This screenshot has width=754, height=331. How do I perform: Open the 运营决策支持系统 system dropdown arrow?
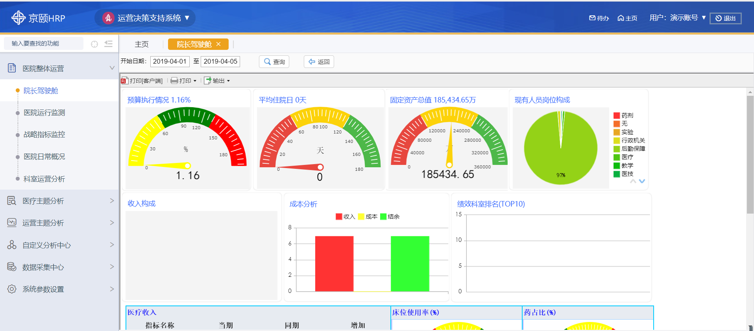tap(187, 18)
